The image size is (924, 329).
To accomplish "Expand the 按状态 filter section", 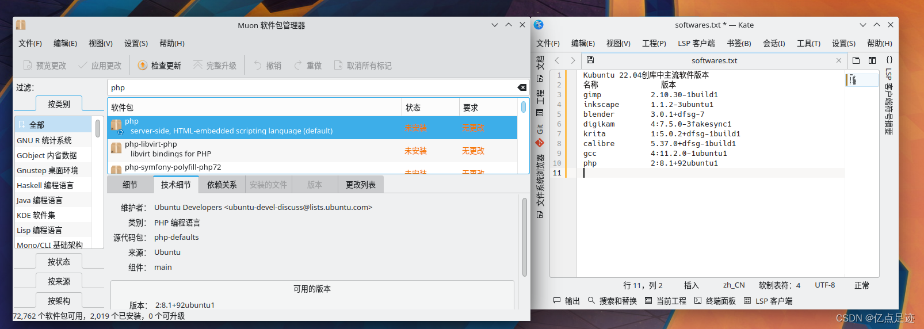I will point(59,262).
